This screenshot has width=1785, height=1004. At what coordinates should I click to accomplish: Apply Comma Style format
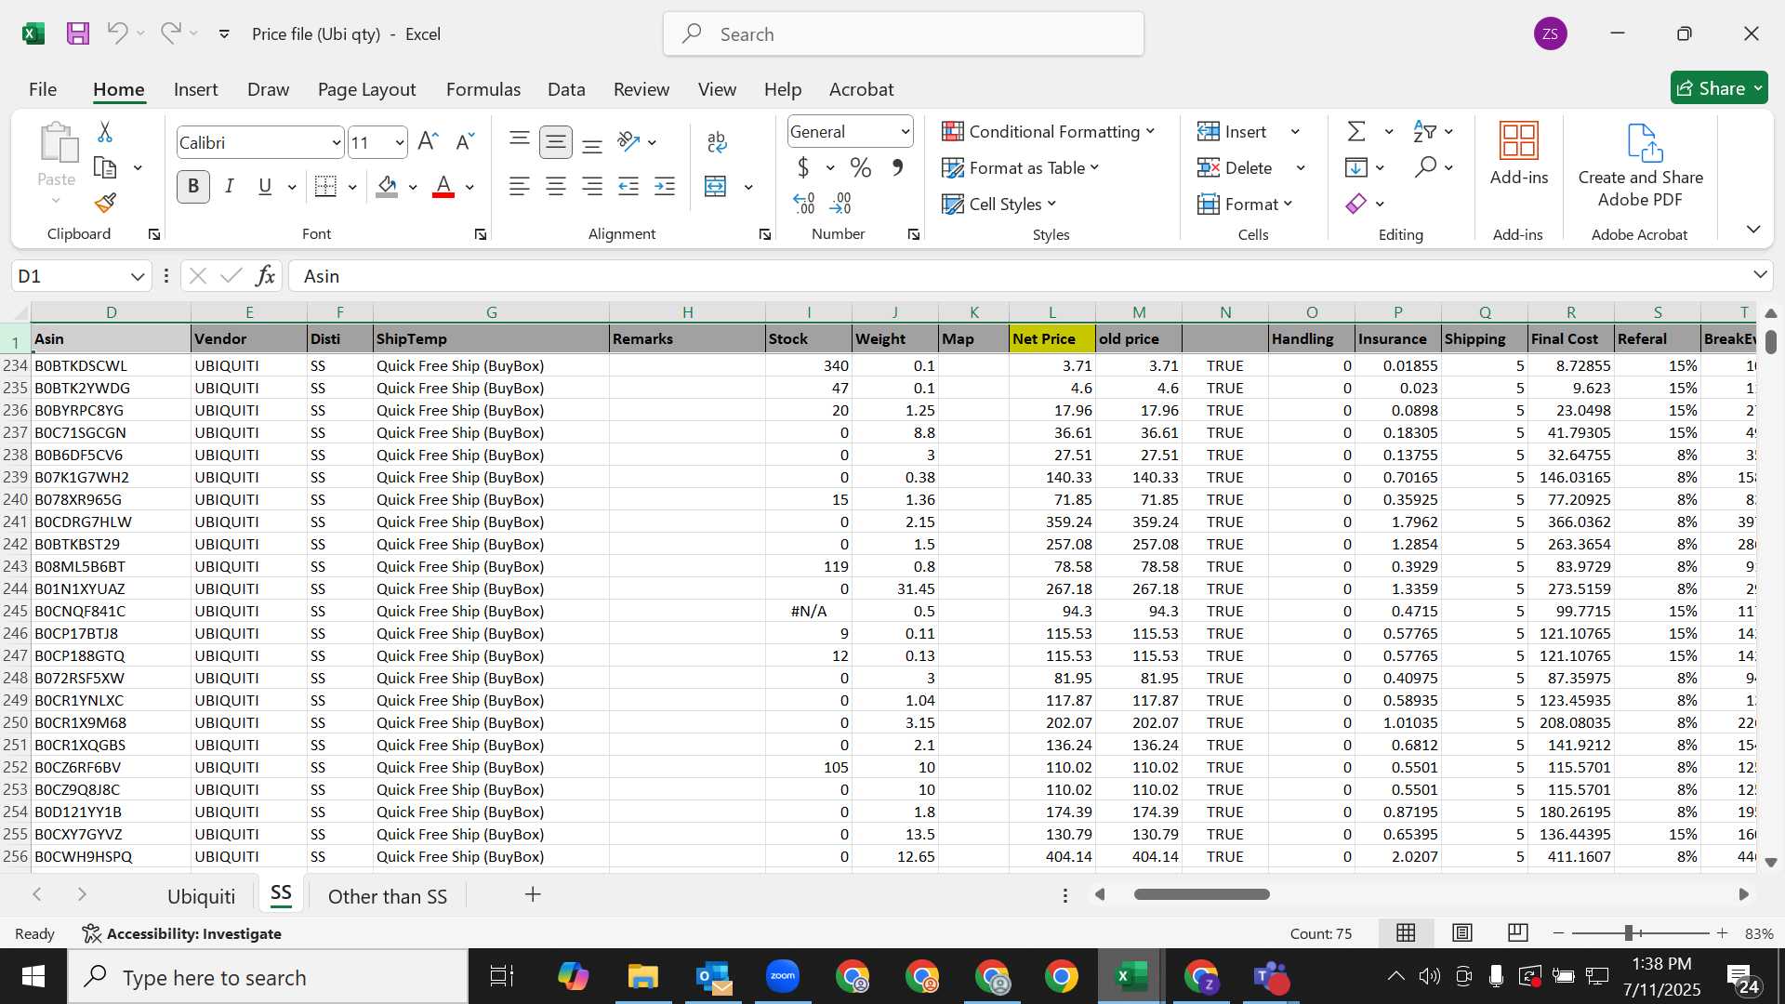point(898,168)
